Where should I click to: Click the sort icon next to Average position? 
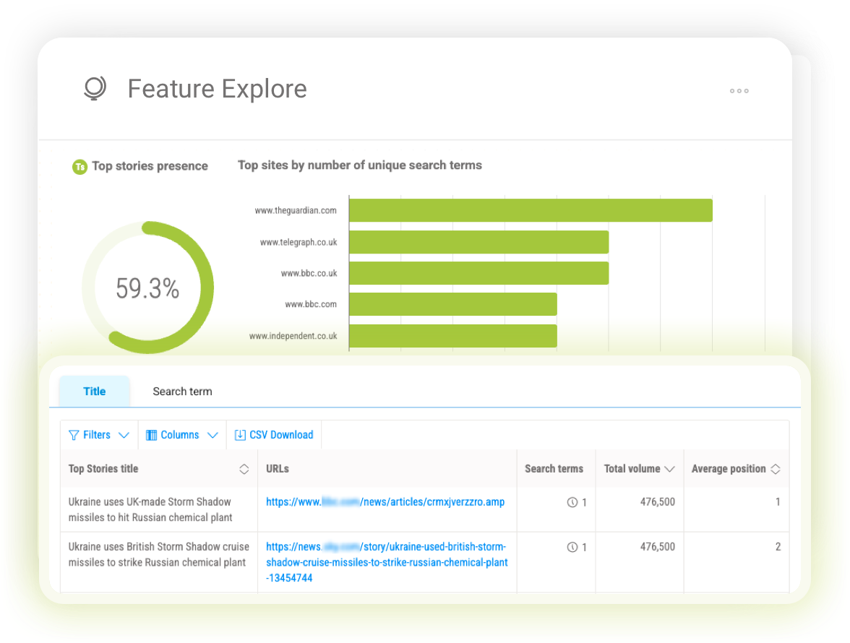click(x=776, y=468)
